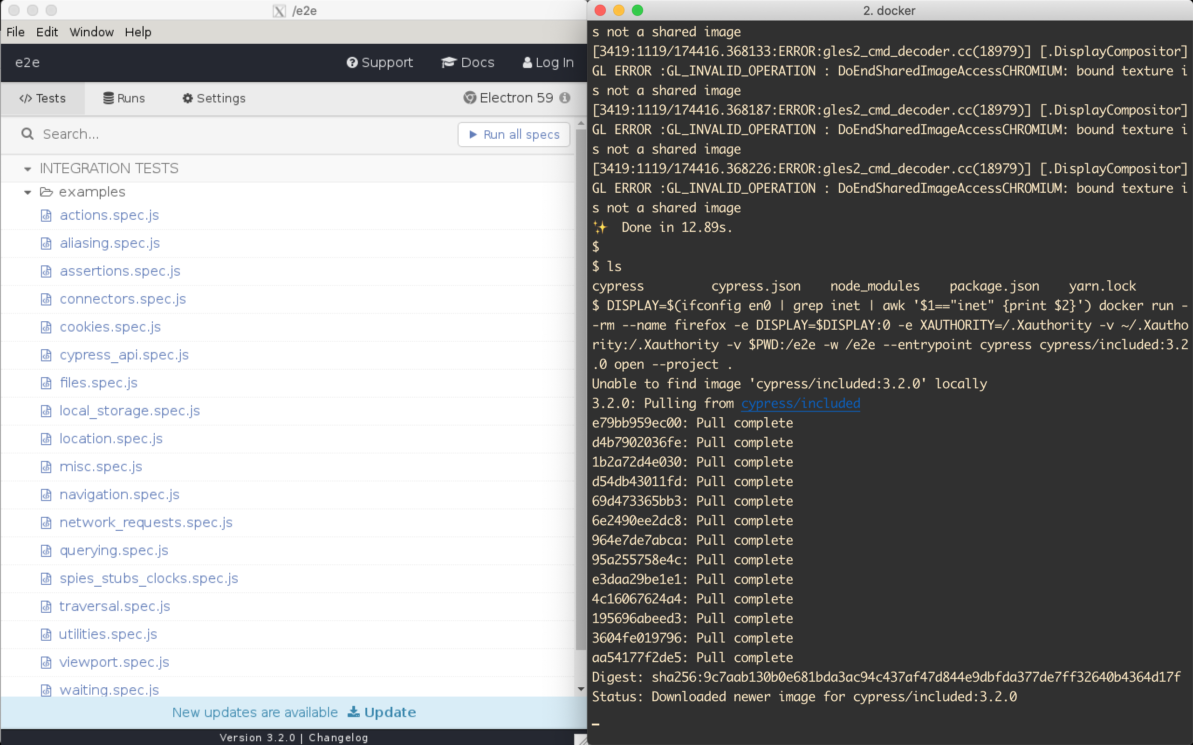Collapse the INTEGRATION TESTS section

(x=27, y=169)
